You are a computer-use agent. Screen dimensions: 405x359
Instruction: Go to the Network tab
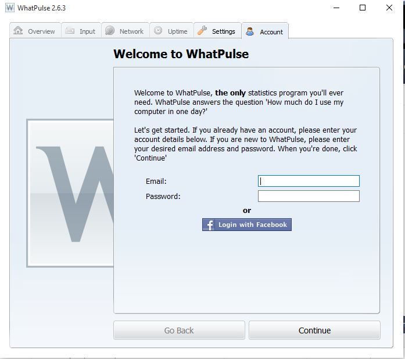click(126, 30)
